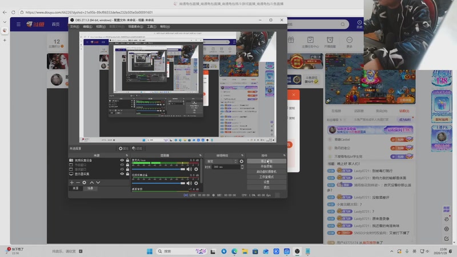This screenshot has width=457, height=257.
Task: Toggle lock on third source row
Action: [127, 169]
